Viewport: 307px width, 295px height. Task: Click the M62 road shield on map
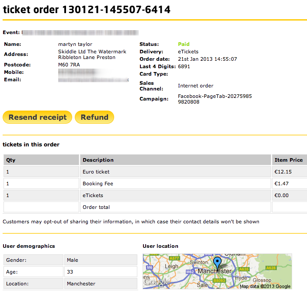click(190, 271)
